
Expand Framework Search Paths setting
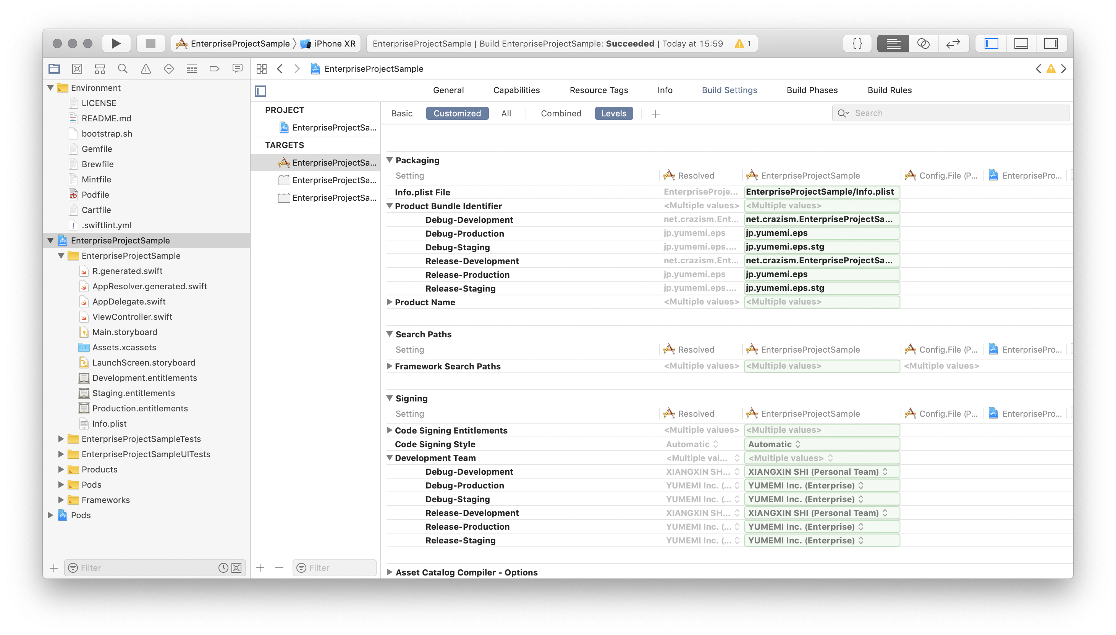(x=390, y=366)
